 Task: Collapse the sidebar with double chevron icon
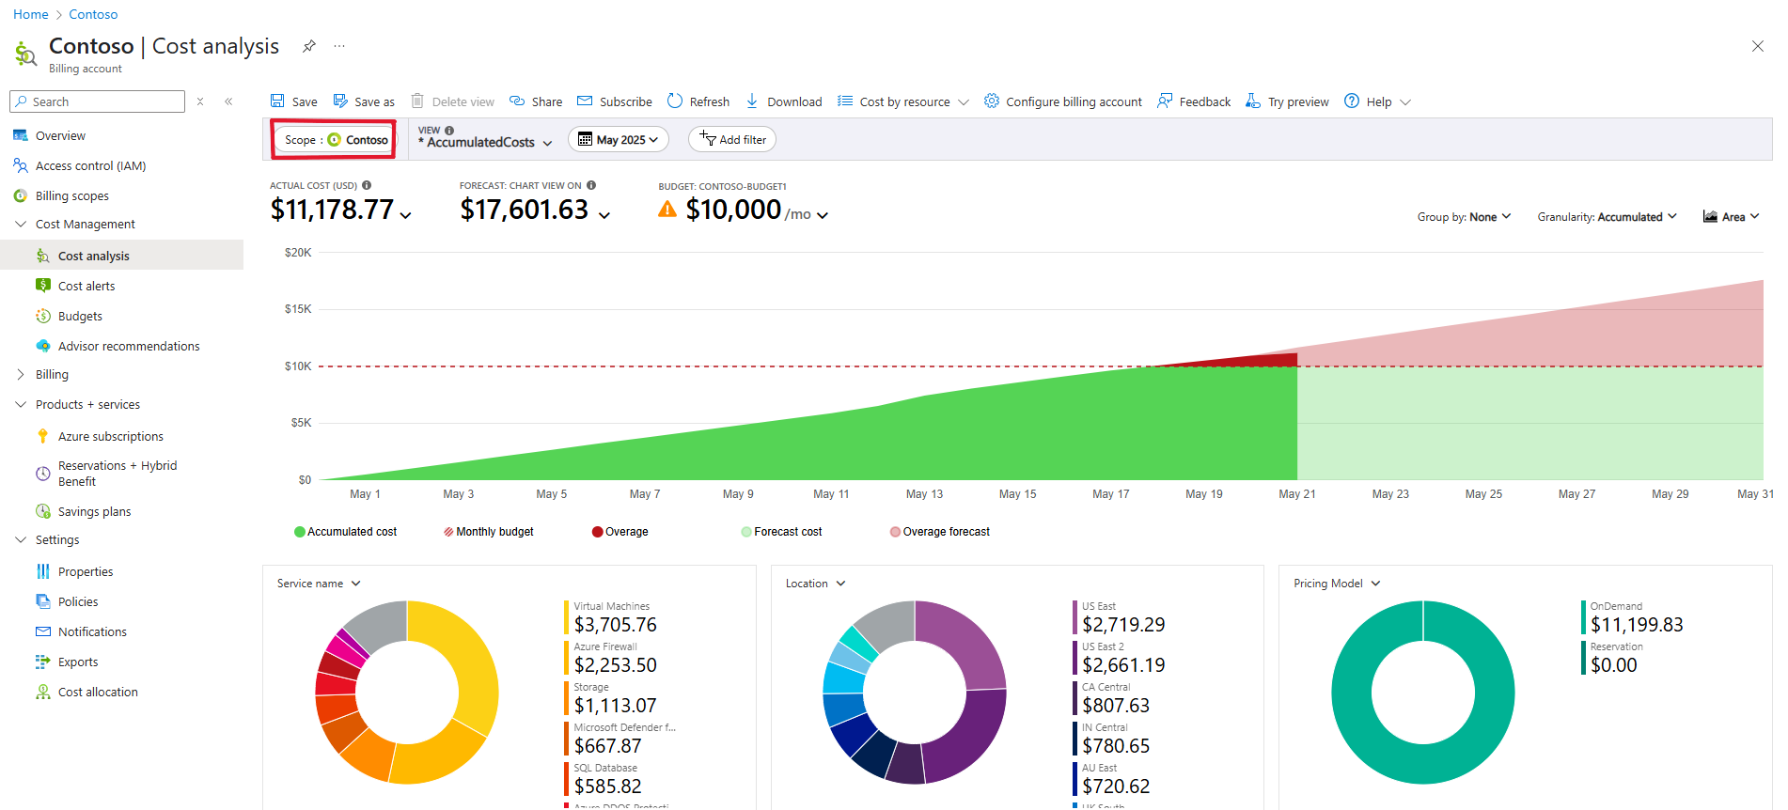[x=228, y=101]
